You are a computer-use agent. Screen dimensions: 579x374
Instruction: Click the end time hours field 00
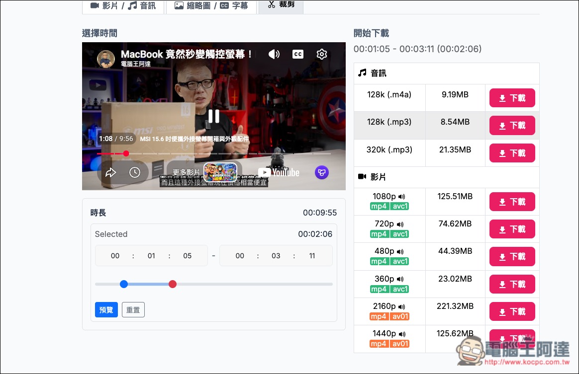[240, 256]
